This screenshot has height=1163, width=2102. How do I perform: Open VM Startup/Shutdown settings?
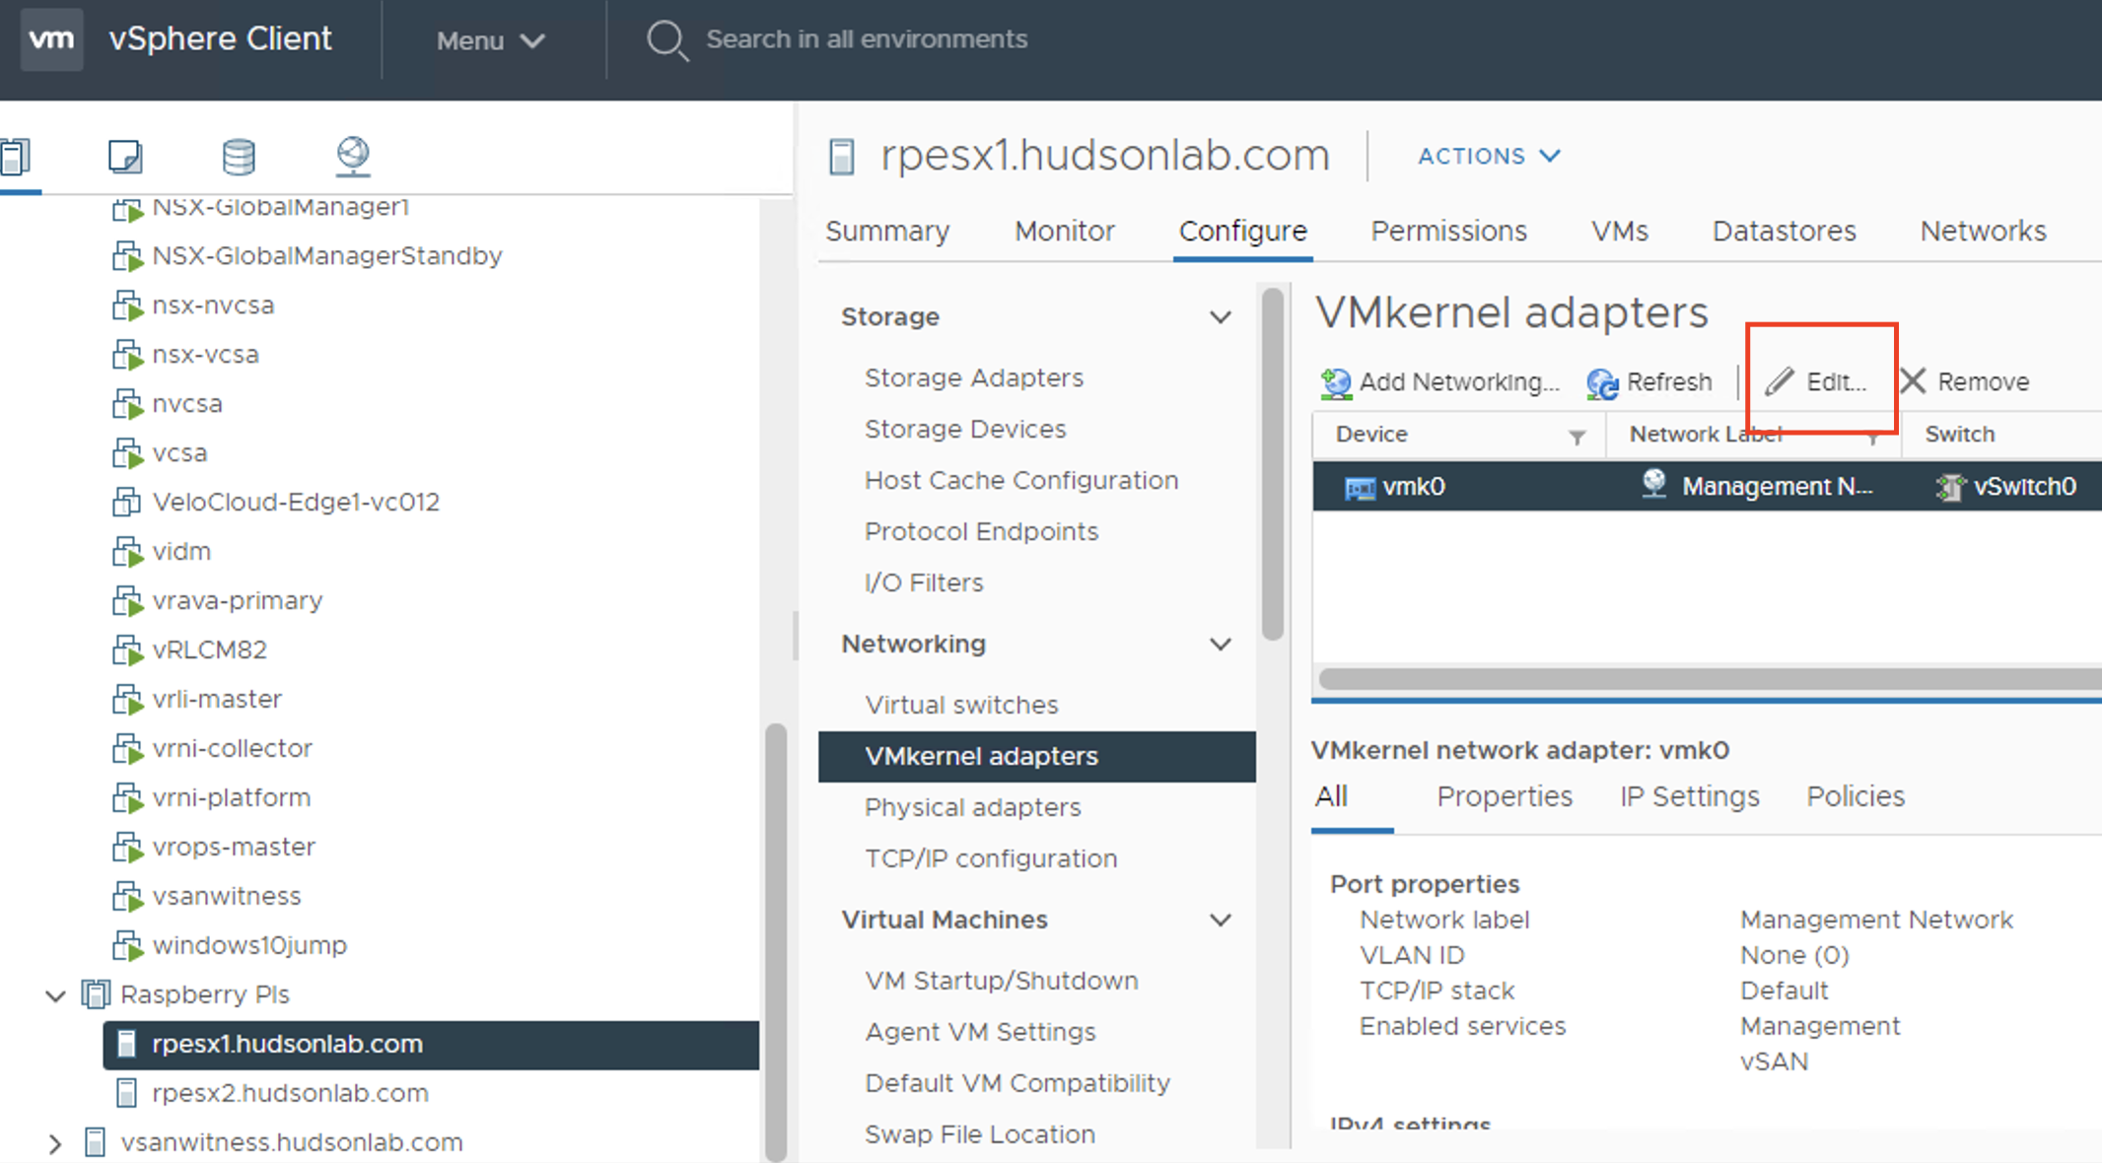(x=1001, y=982)
